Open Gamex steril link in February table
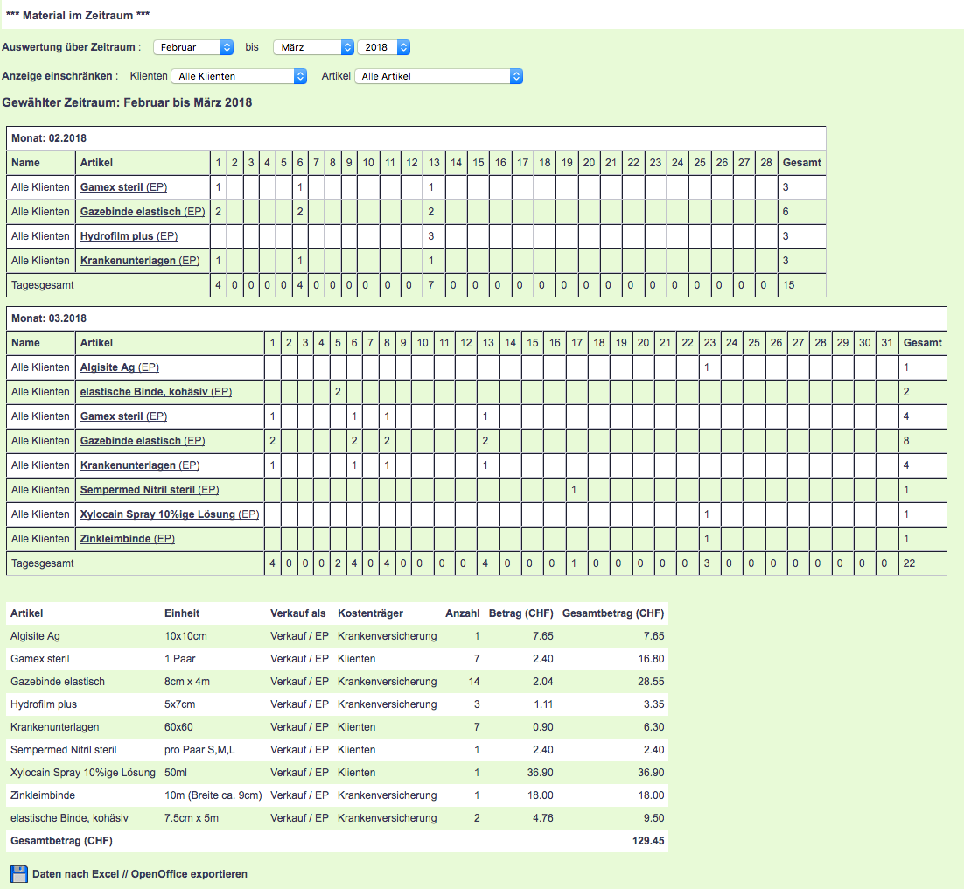 point(111,187)
